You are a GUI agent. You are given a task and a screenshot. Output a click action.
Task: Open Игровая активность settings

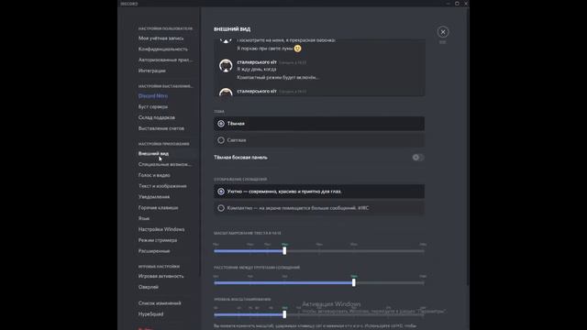[x=161, y=276]
